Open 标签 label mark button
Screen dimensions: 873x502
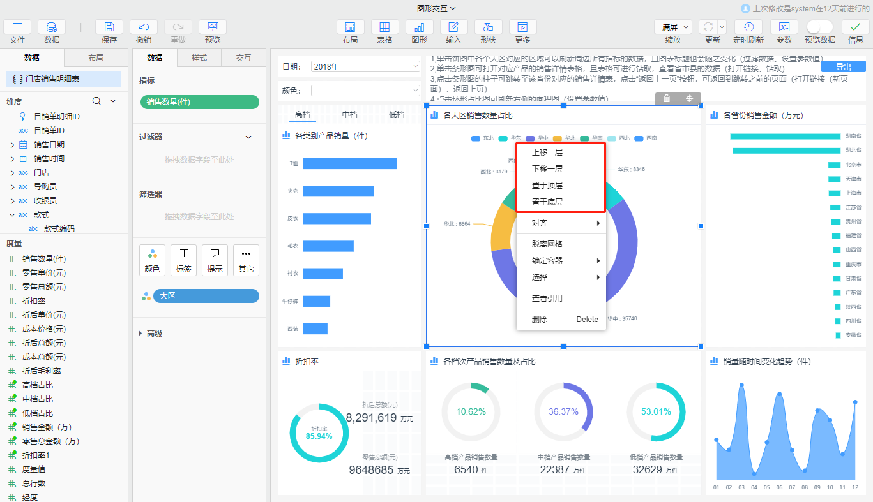183,260
